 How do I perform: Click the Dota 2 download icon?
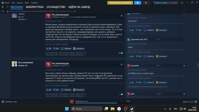click(72, 102)
